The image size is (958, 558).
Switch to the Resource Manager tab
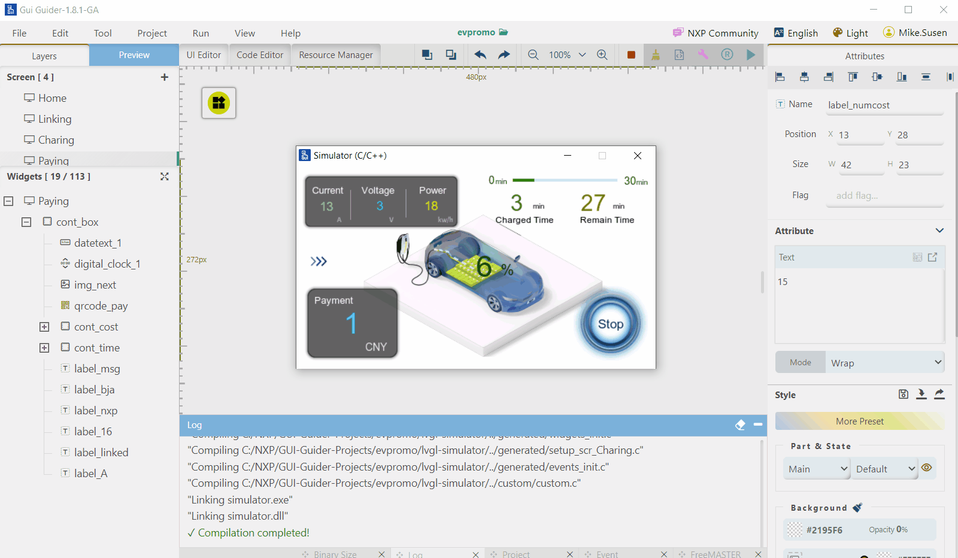click(x=335, y=54)
